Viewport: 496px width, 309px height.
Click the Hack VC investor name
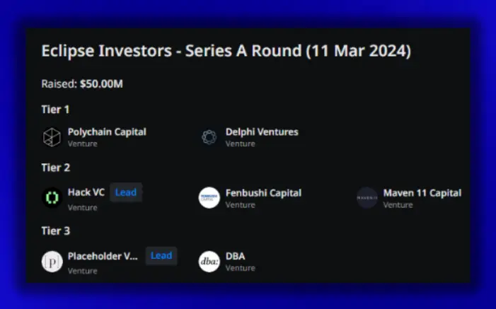coord(86,192)
